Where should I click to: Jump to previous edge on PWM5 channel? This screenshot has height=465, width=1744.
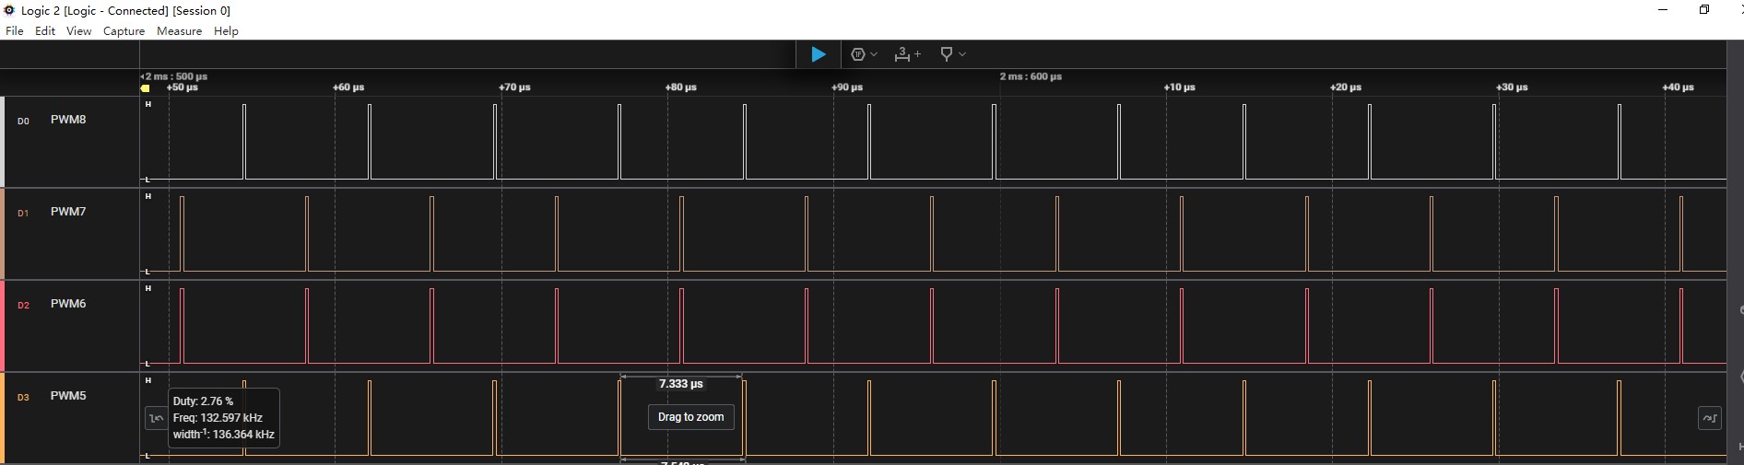coord(156,418)
